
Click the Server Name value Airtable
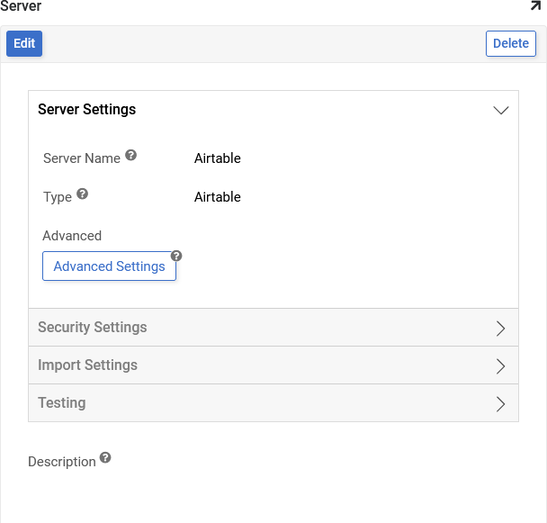coord(218,158)
